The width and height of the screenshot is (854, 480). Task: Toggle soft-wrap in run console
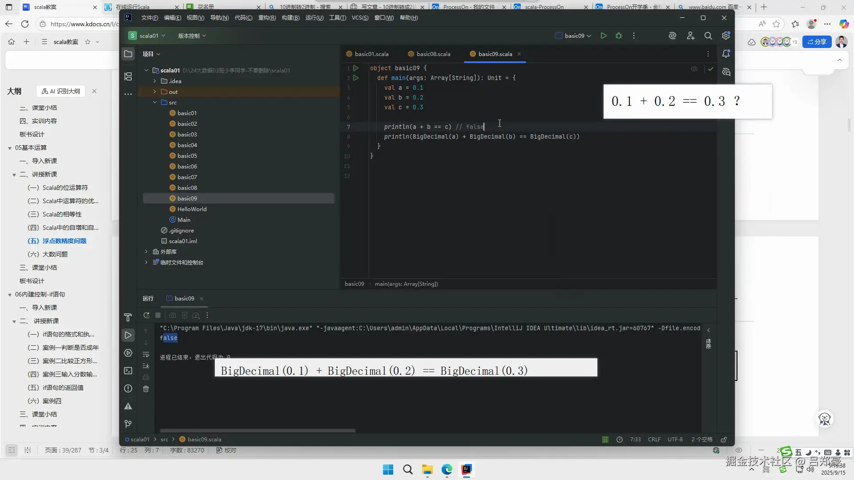click(x=146, y=355)
